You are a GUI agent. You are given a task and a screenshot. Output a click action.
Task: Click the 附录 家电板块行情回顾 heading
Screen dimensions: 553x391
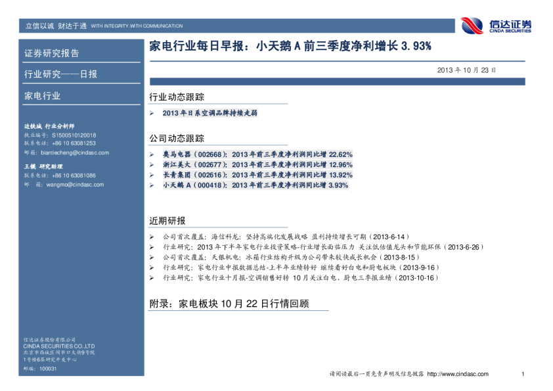click(229, 304)
